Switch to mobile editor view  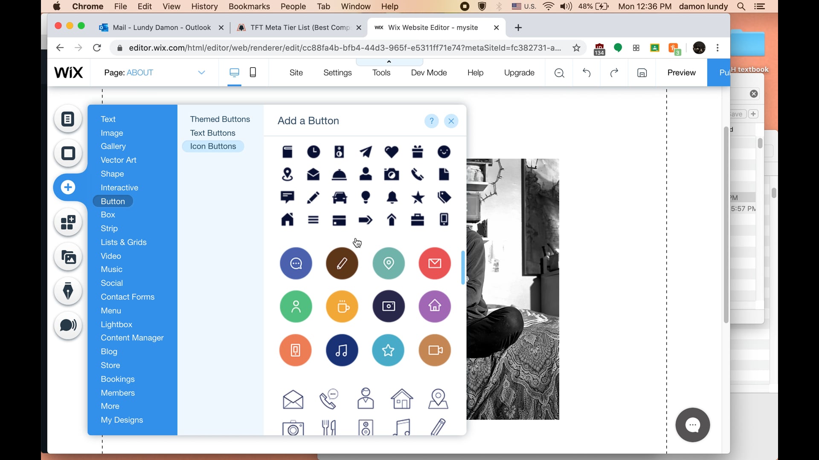(253, 72)
